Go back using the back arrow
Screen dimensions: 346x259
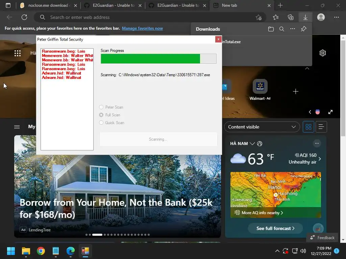click(x=9, y=17)
